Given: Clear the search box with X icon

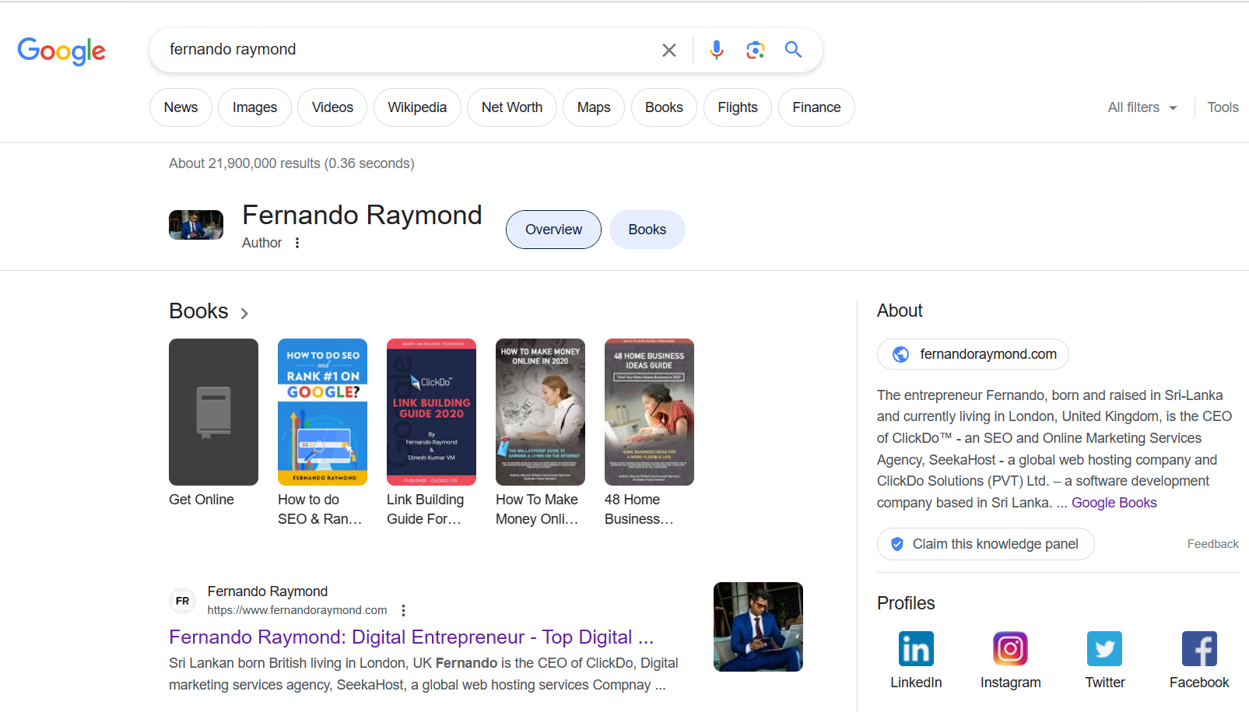Looking at the screenshot, I should [x=669, y=51].
